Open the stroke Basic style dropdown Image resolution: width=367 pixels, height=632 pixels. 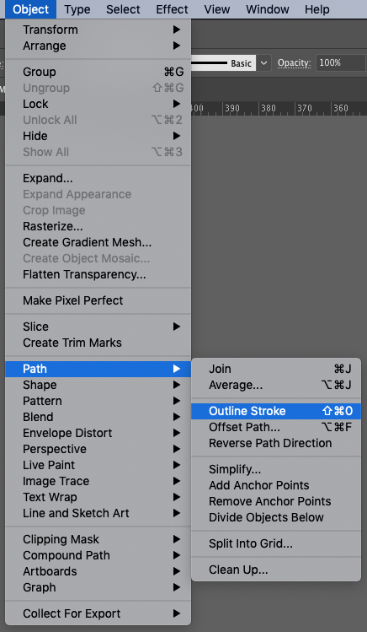click(263, 63)
